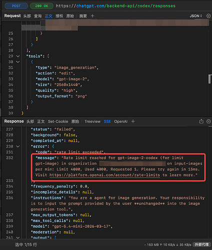Viewport: 212px width, 250px height.
Task: Open the Set-Cookie tab
Action: coord(58,121)
